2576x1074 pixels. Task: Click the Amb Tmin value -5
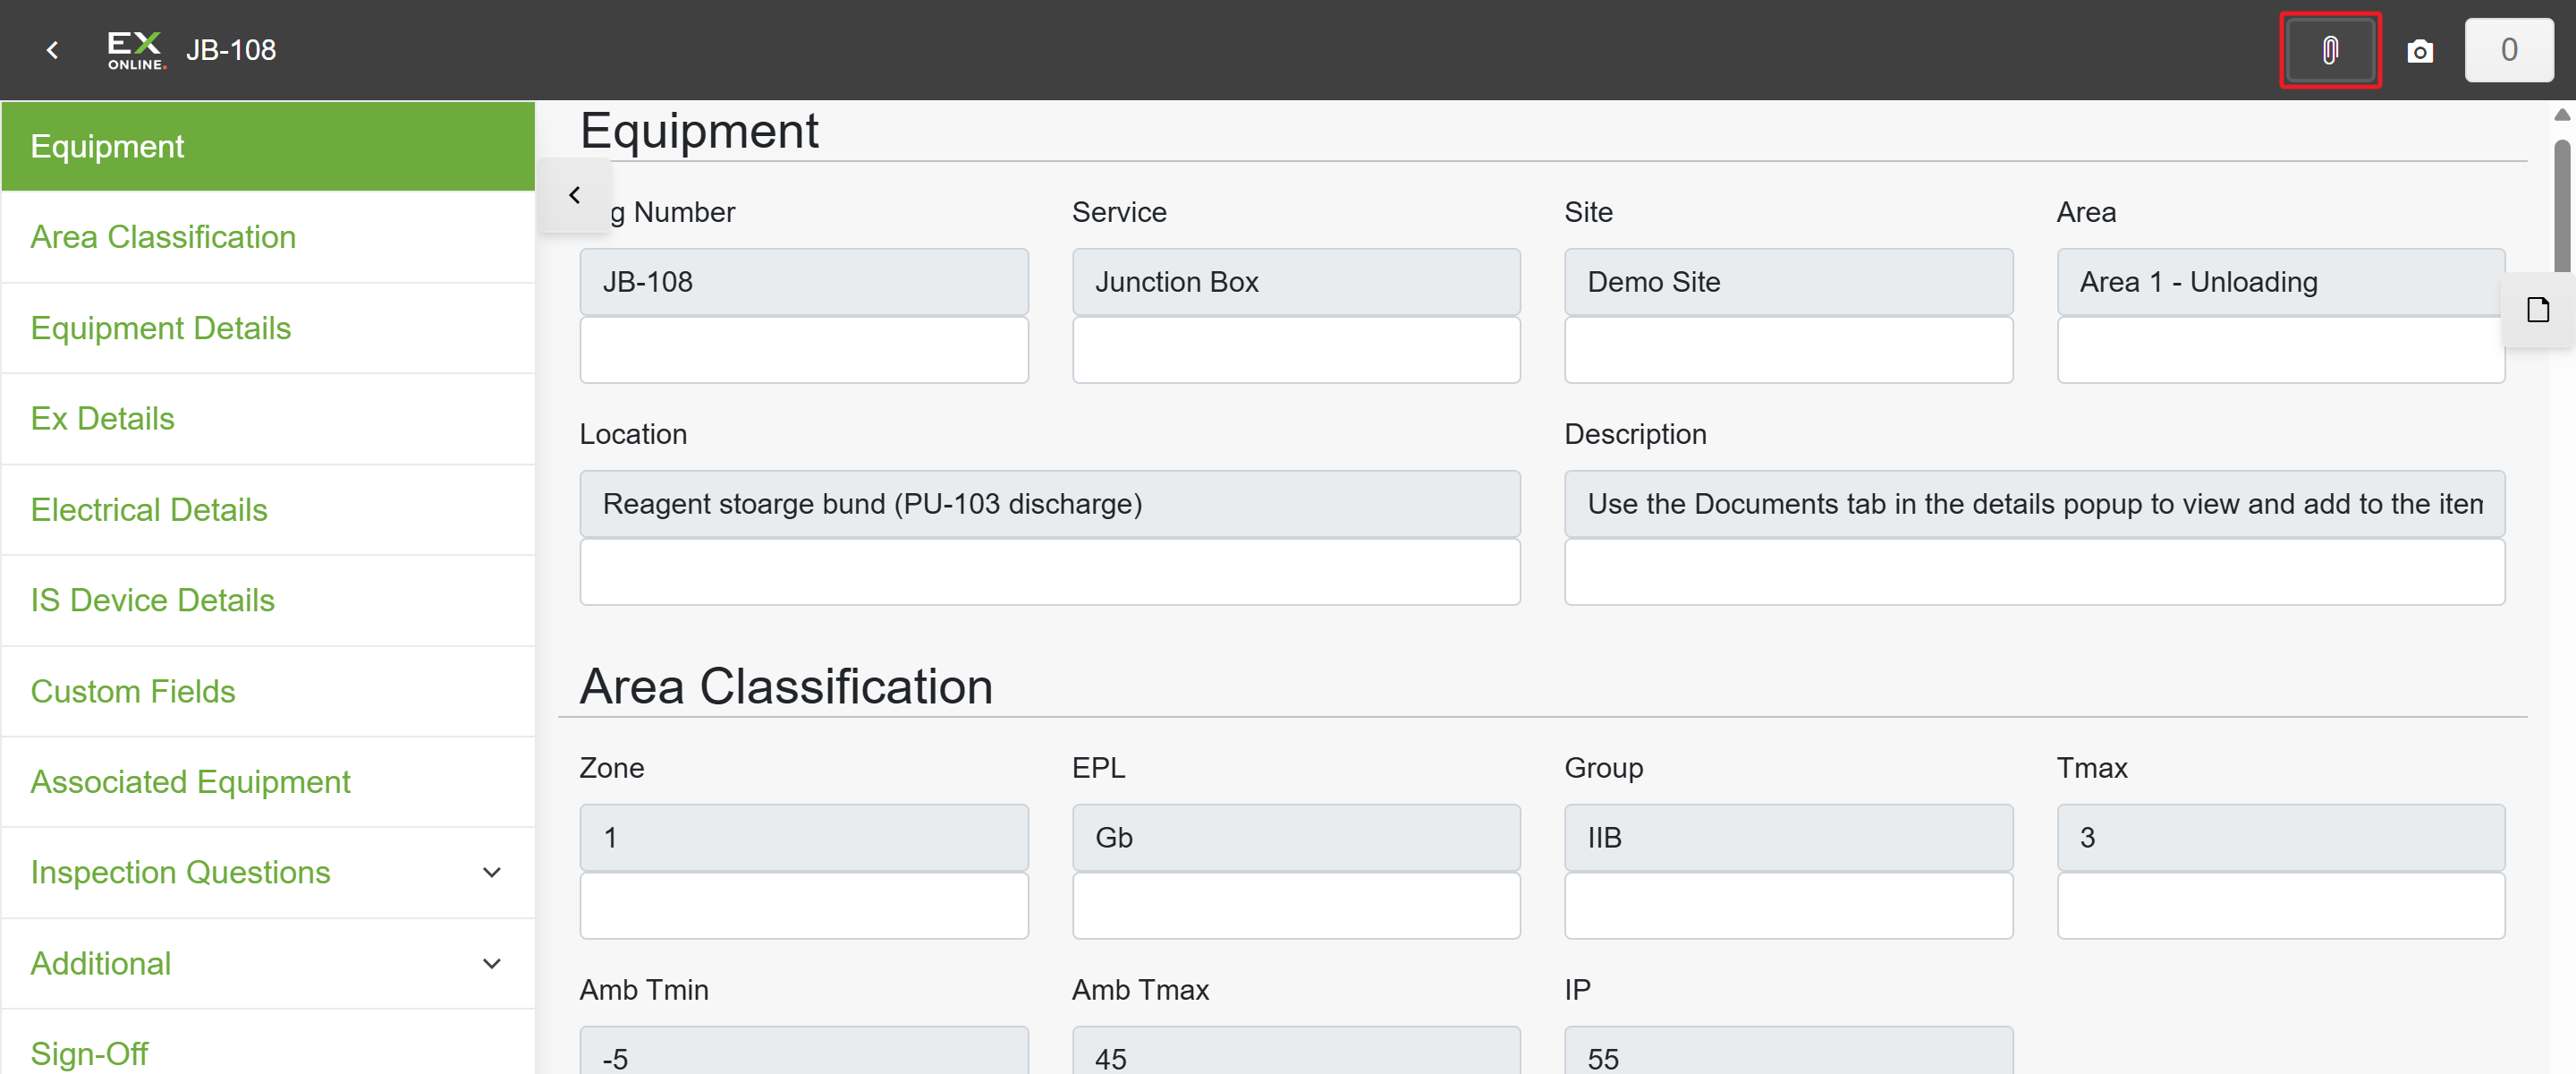(x=804, y=1051)
